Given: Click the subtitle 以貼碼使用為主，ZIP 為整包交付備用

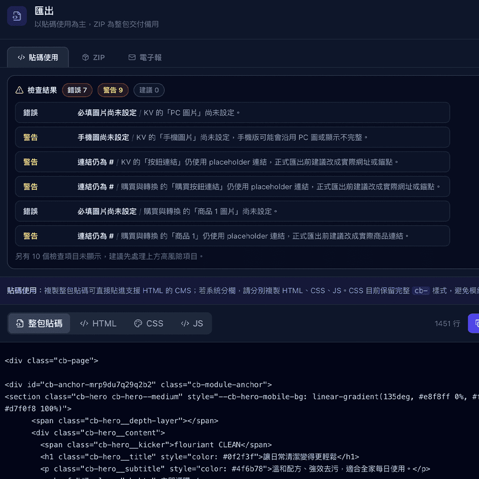Looking at the screenshot, I should [97, 24].
